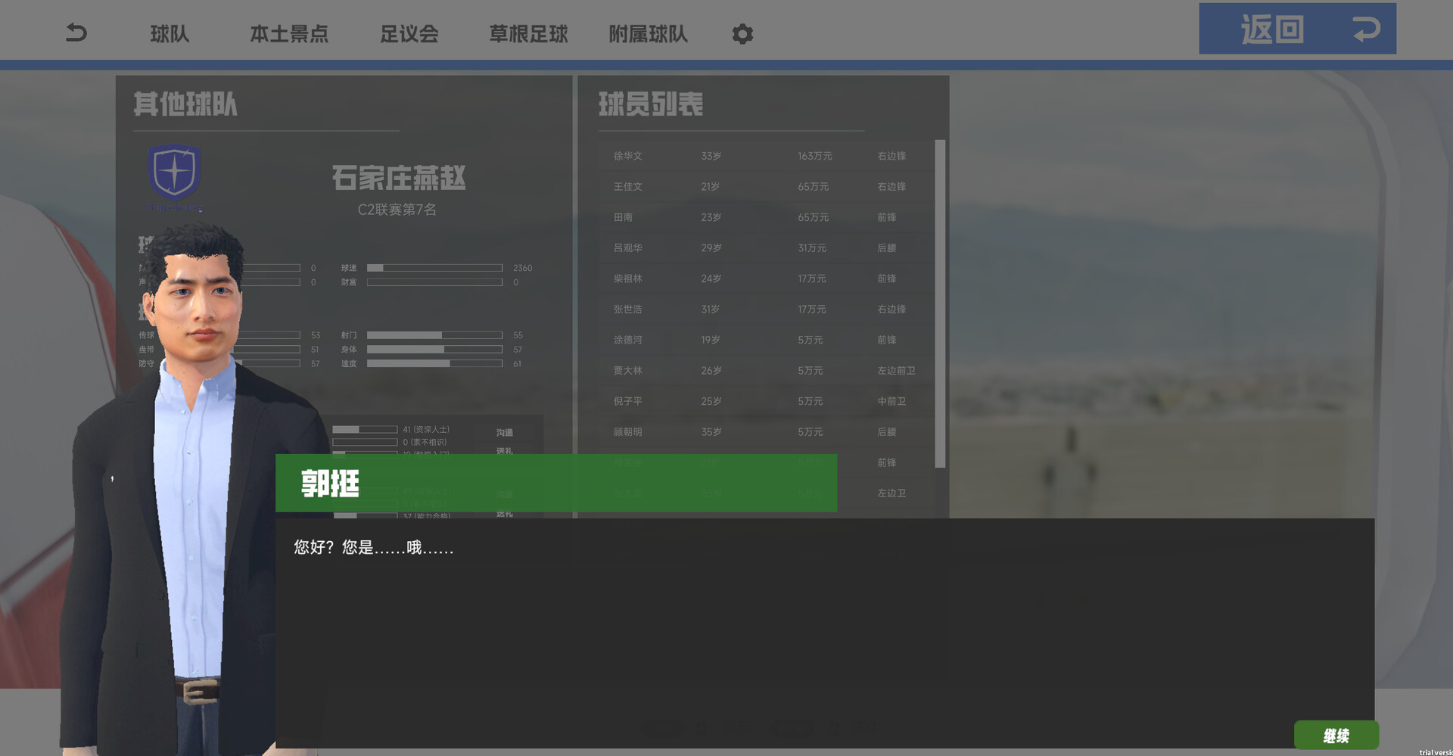
Task: Click the 沟通 communicate option
Action: (x=503, y=431)
